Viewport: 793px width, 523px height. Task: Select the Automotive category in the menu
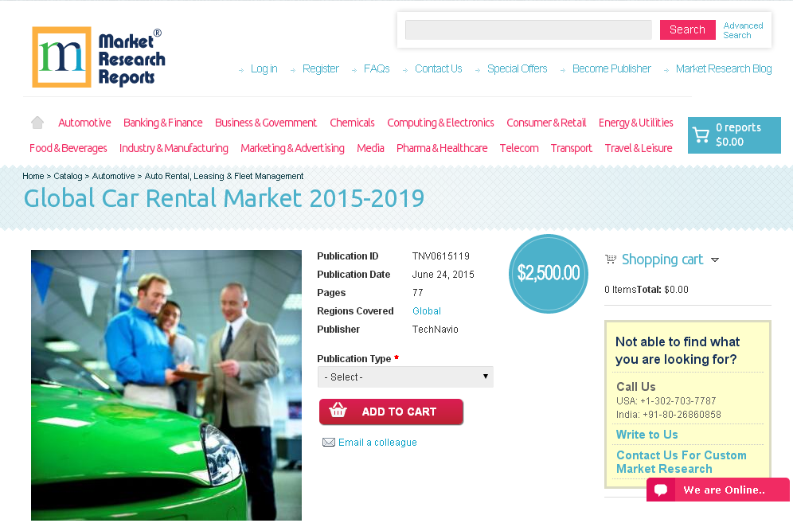(84, 123)
